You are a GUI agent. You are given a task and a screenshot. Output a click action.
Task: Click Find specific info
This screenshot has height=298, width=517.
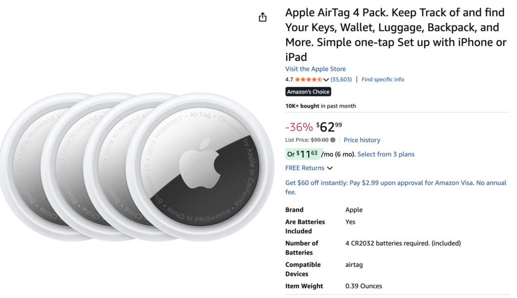(x=383, y=79)
